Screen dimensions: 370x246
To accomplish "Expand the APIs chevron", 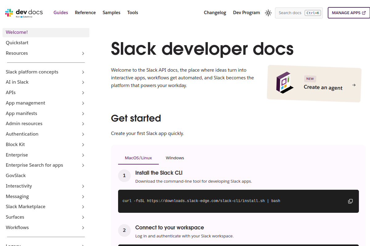I will pyautogui.click(x=83, y=93).
